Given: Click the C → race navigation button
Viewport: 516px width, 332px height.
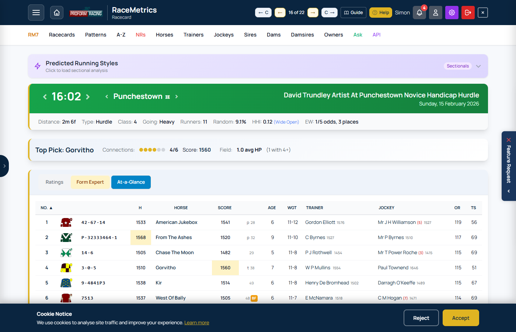Looking at the screenshot, I should [329, 12].
